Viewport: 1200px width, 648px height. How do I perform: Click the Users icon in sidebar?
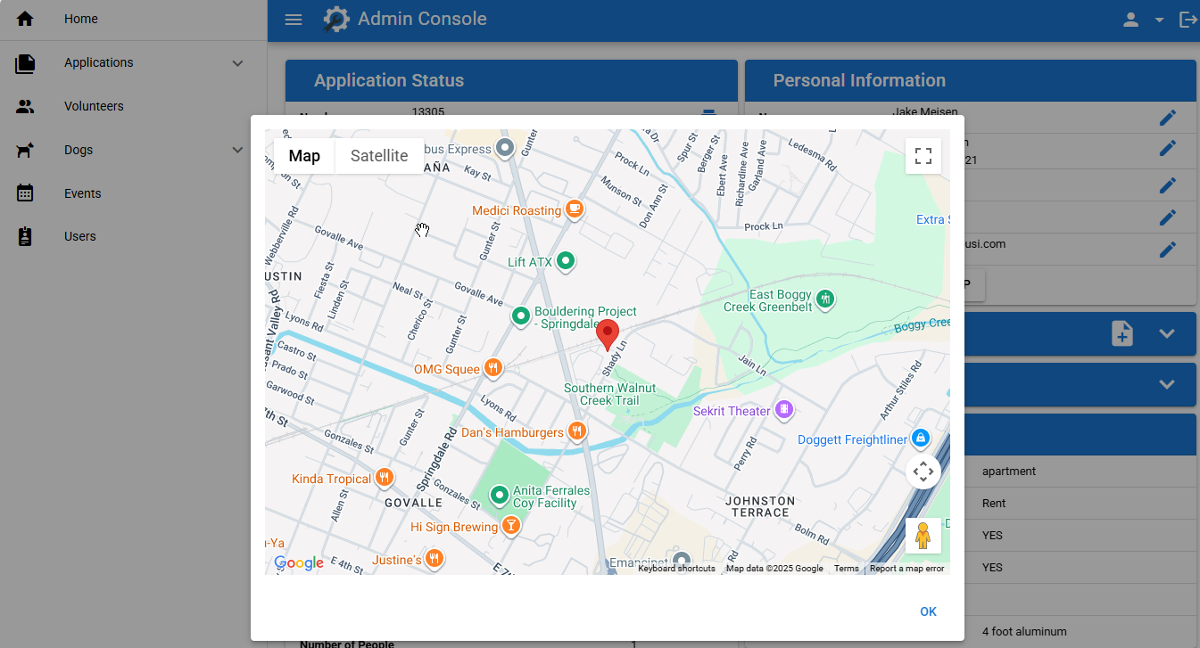[25, 236]
